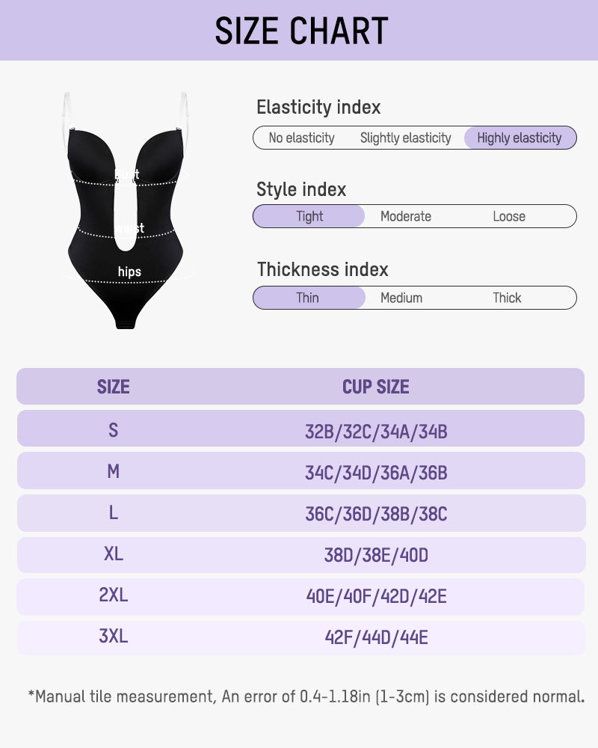Select the 3XL row with 42F/44D/44E

coord(376,638)
